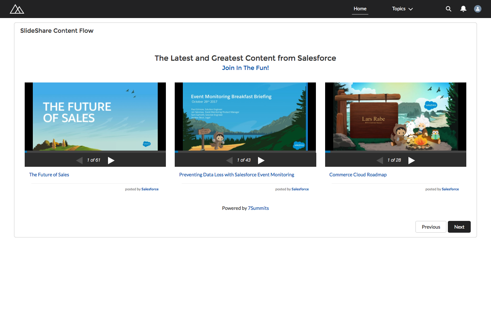The width and height of the screenshot is (491, 310).
Task: Expand the Topics menu
Action: (x=402, y=9)
